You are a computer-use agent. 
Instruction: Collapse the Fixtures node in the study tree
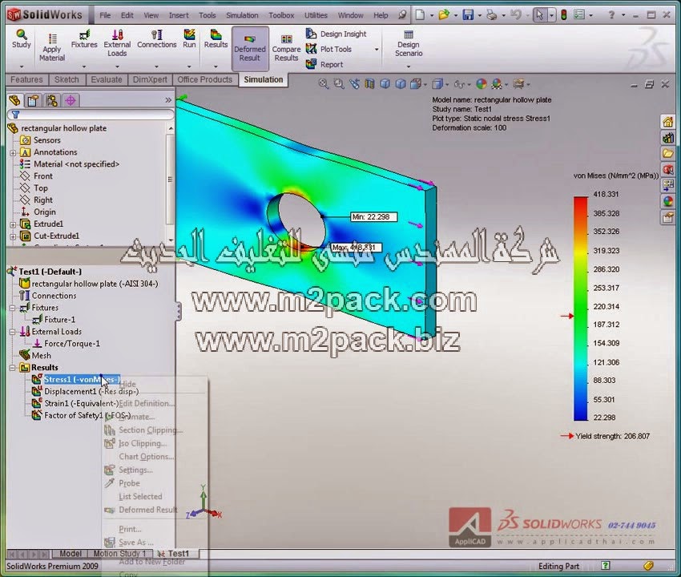tap(13, 308)
